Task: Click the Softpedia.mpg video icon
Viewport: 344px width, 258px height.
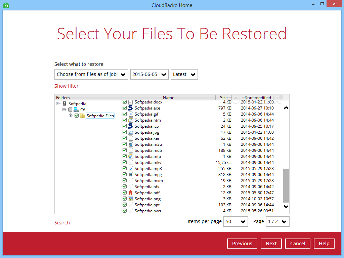Action: (x=131, y=175)
